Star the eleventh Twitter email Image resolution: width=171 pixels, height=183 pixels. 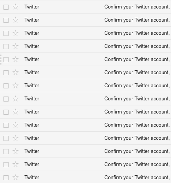point(16,138)
